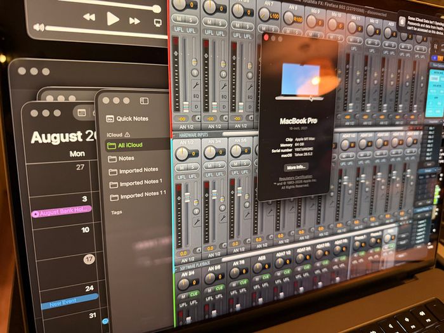Click the calendar day cell numbered 27
This screenshot has height=333, width=444.
click(59, 177)
